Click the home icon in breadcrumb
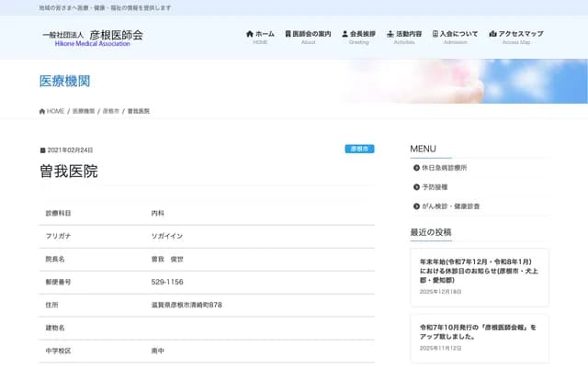Screen dimensions: 588x367 pyautogui.click(x=42, y=111)
